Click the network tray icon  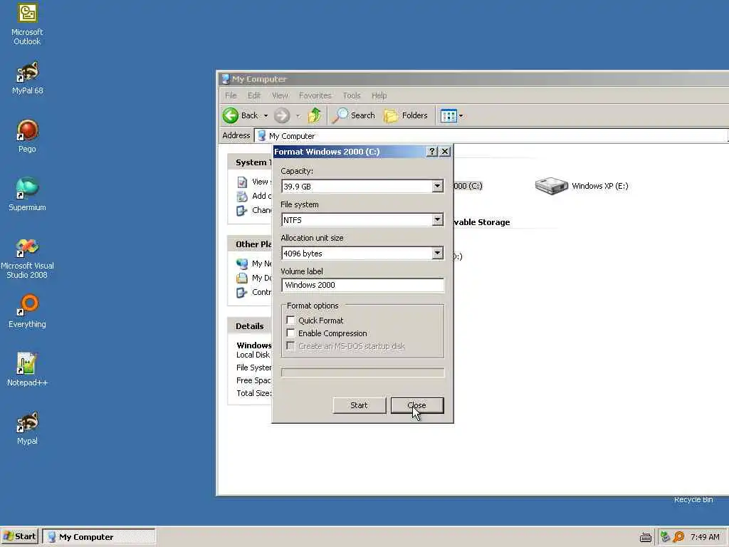[665, 537]
